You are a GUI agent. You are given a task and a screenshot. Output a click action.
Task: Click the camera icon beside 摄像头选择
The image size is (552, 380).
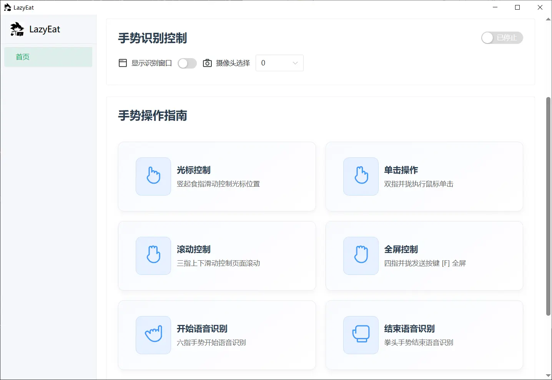(207, 63)
